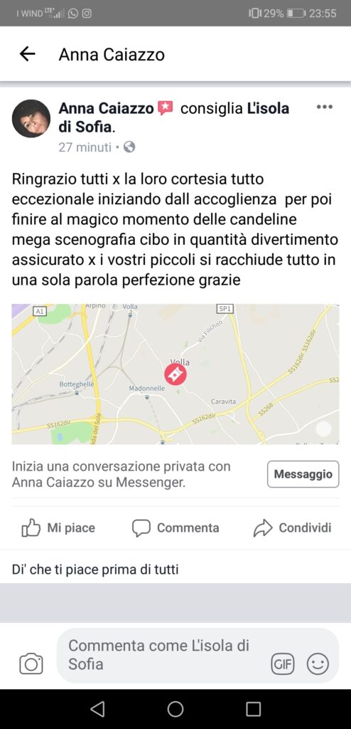This screenshot has width=351, height=729.
Task: Open the Volla map preview
Action: pos(175,374)
